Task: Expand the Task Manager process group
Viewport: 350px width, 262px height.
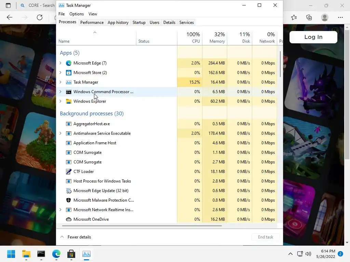Action: pyautogui.click(x=60, y=82)
